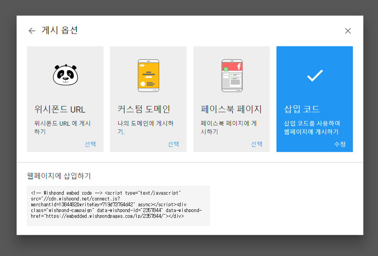Image resolution: width=378 pixels, height=256 pixels.
Task: Close the 게시 옵션 dialog
Action: pos(347,31)
